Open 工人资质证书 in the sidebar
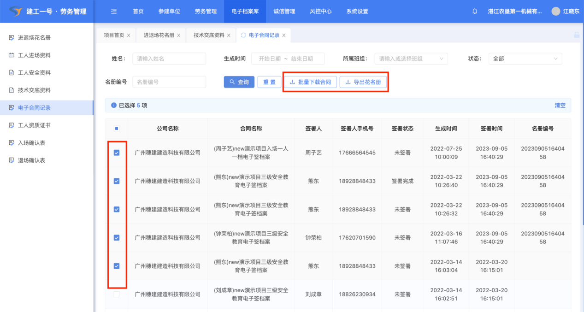Viewport: 584px width, 312px height. 34,125
